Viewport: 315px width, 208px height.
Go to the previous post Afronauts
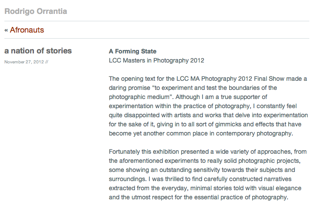click(27, 30)
